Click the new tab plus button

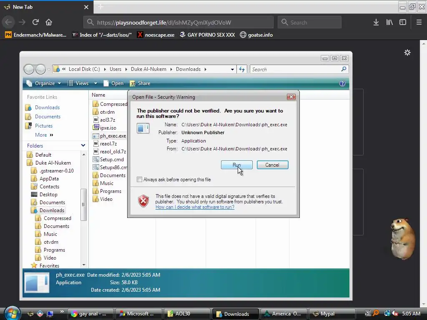pos(100,7)
